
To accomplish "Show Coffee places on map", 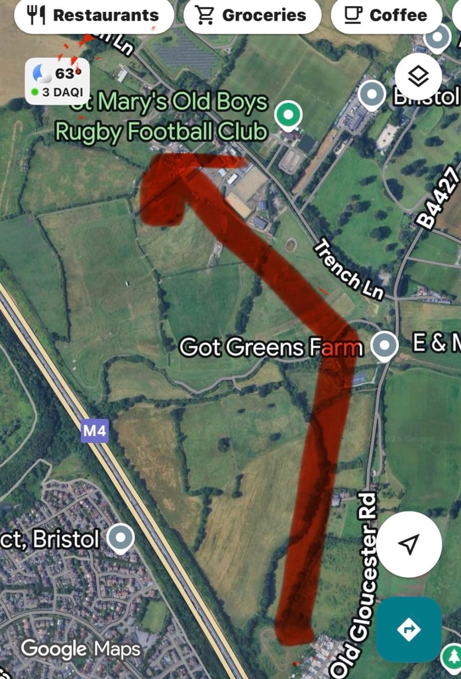I will [386, 16].
